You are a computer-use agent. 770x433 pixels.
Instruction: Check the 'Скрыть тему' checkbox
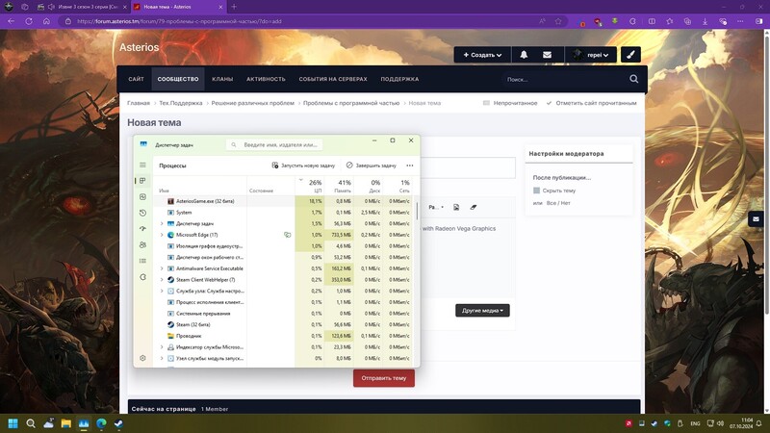(536, 191)
